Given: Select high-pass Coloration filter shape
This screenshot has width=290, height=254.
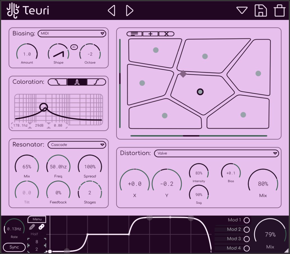Looking at the screenshot, I should coord(96,82).
